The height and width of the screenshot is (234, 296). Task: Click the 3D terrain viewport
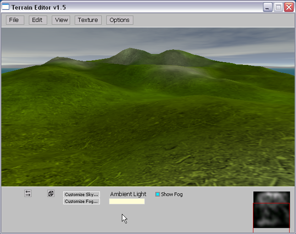click(x=148, y=107)
